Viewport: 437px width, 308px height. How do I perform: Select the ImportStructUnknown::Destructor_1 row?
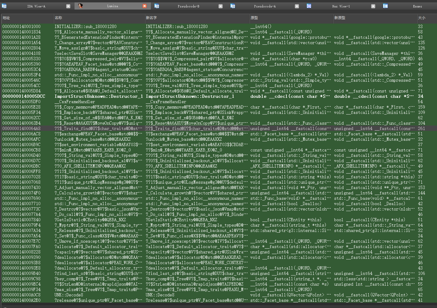tap(218, 96)
